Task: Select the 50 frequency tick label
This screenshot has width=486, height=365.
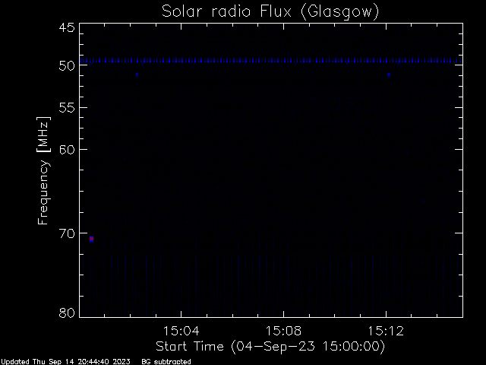Action: tap(66, 65)
